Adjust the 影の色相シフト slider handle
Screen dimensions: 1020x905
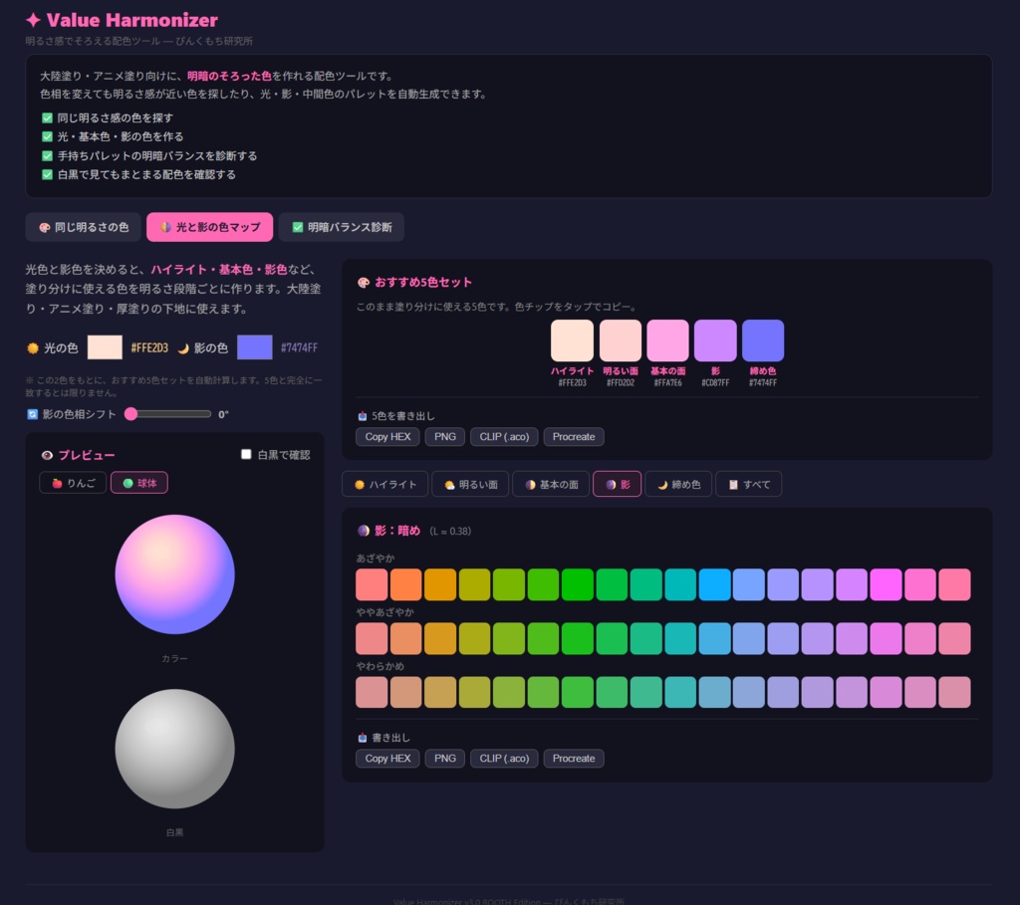click(130, 414)
